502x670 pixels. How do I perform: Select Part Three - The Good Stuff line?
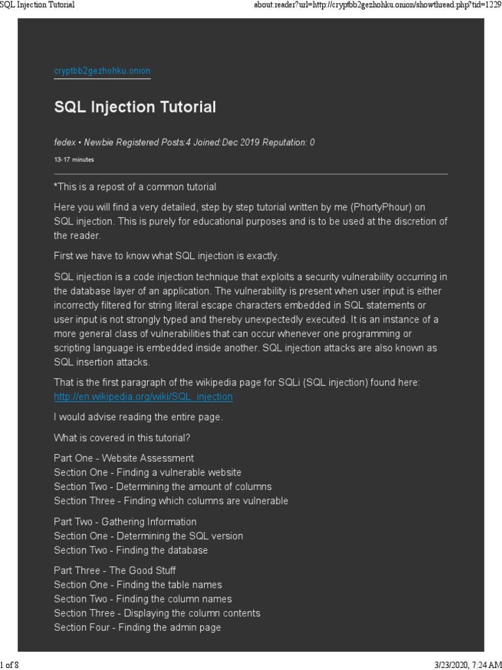[x=114, y=571]
